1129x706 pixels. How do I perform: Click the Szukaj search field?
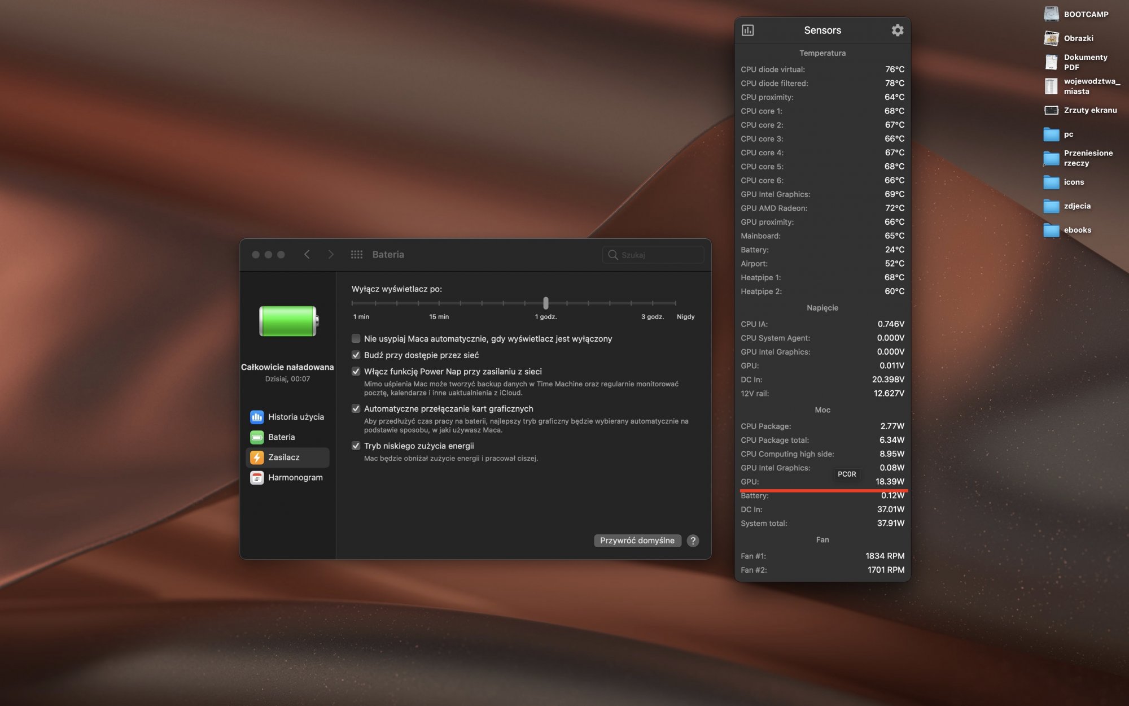[x=658, y=255]
